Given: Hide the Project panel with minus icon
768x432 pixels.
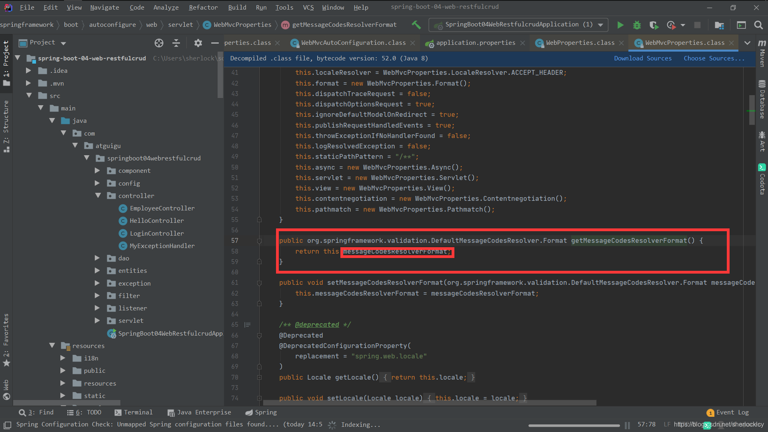Looking at the screenshot, I should point(215,43).
